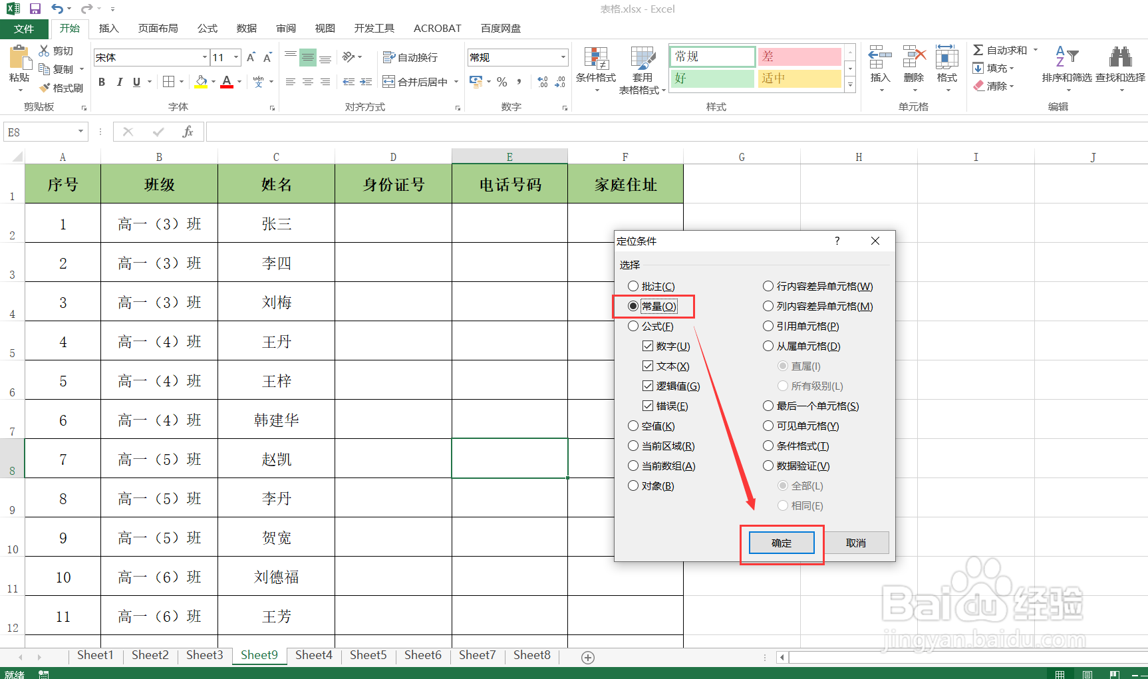The width and height of the screenshot is (1148, 679).
Task: Switch to the 插入 ribbon tab
Action: tap(108, 28)
